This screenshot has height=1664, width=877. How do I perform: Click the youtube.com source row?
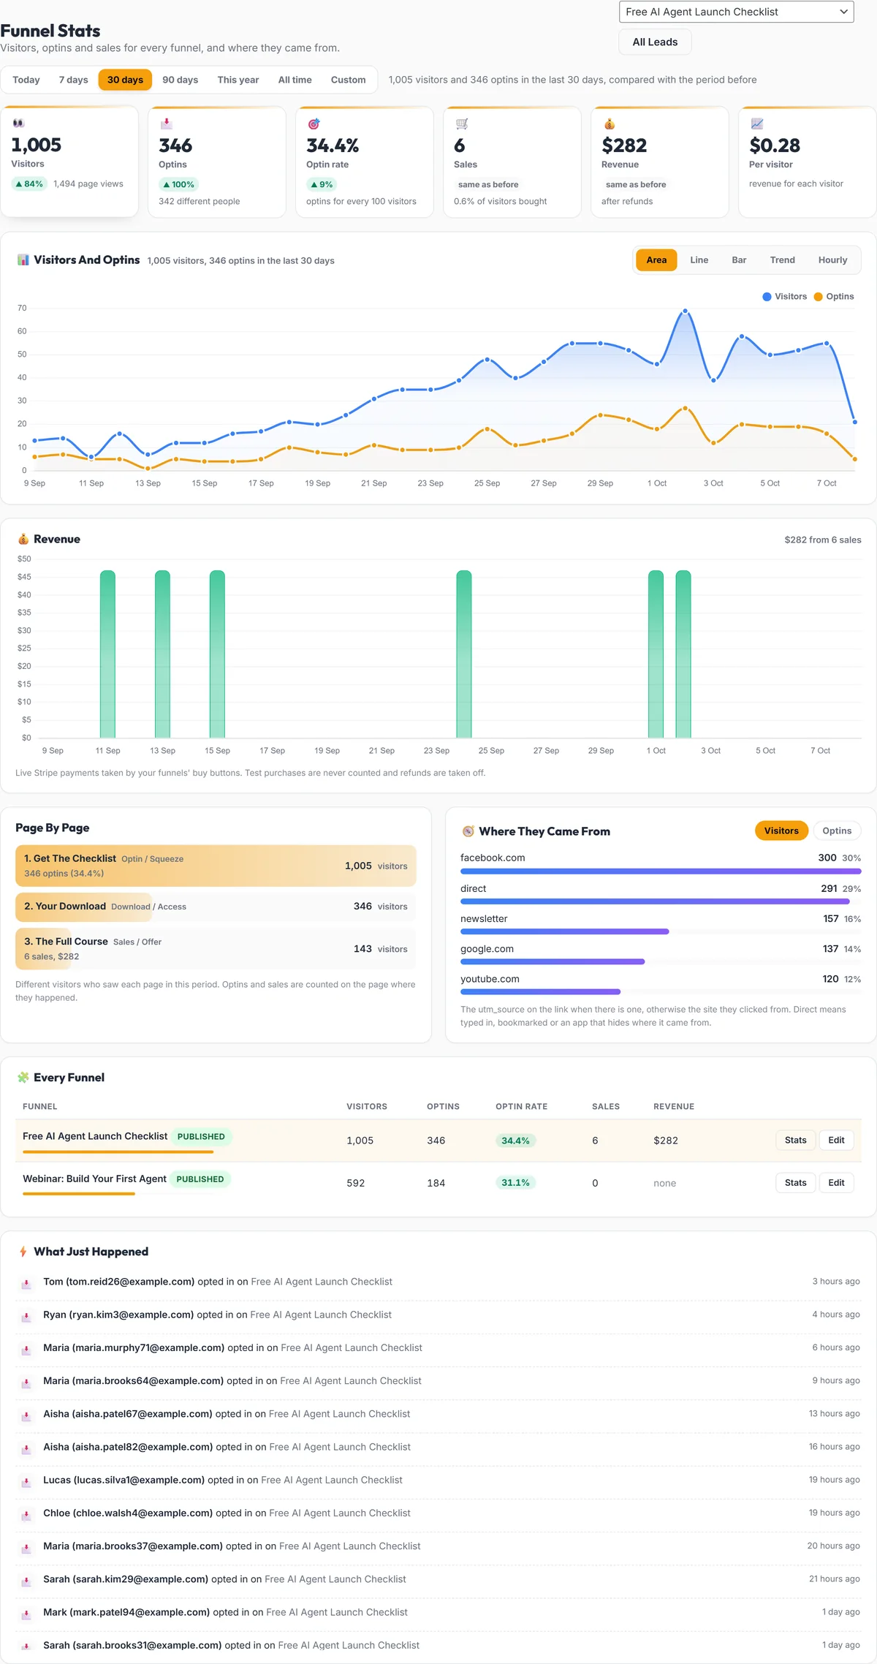pos(661,985)
